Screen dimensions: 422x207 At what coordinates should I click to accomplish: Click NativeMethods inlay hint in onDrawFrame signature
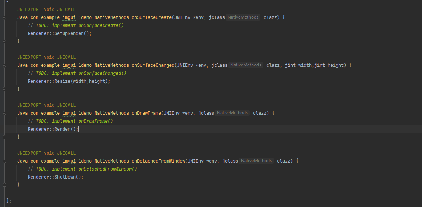pyautogui.click(x=232, y=113)
